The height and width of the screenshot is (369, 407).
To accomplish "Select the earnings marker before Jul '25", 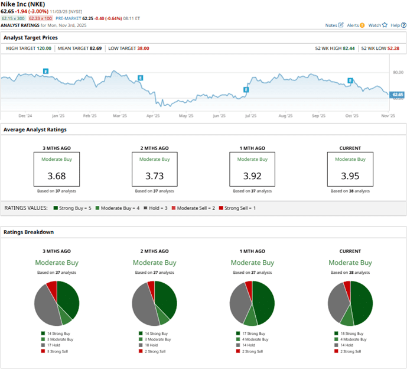I will [246, 90].
